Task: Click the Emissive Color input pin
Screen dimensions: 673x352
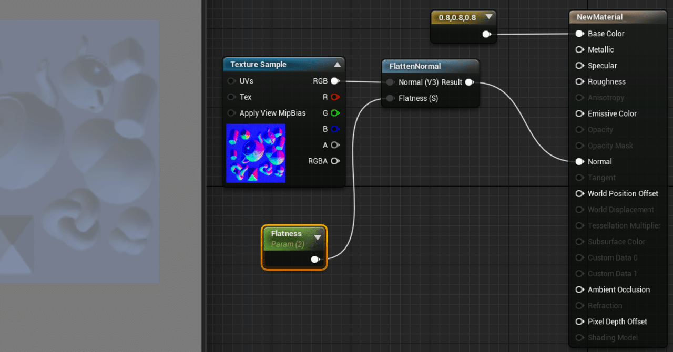Action: click(580, 113)
